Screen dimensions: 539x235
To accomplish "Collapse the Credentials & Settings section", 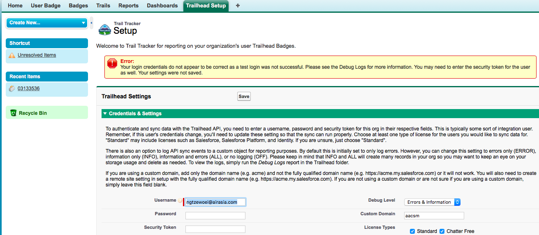I will pos(105,114).
